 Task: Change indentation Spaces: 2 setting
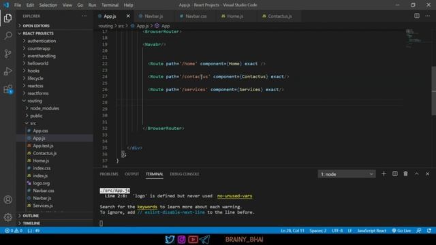point(318,231)
